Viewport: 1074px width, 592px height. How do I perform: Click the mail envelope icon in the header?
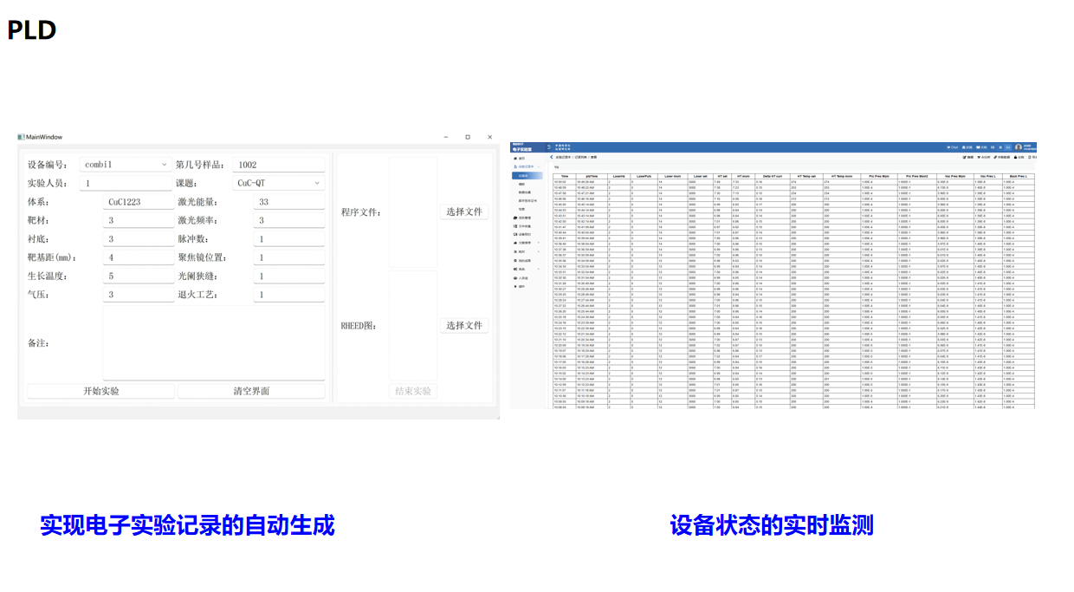tap(993, 147)
